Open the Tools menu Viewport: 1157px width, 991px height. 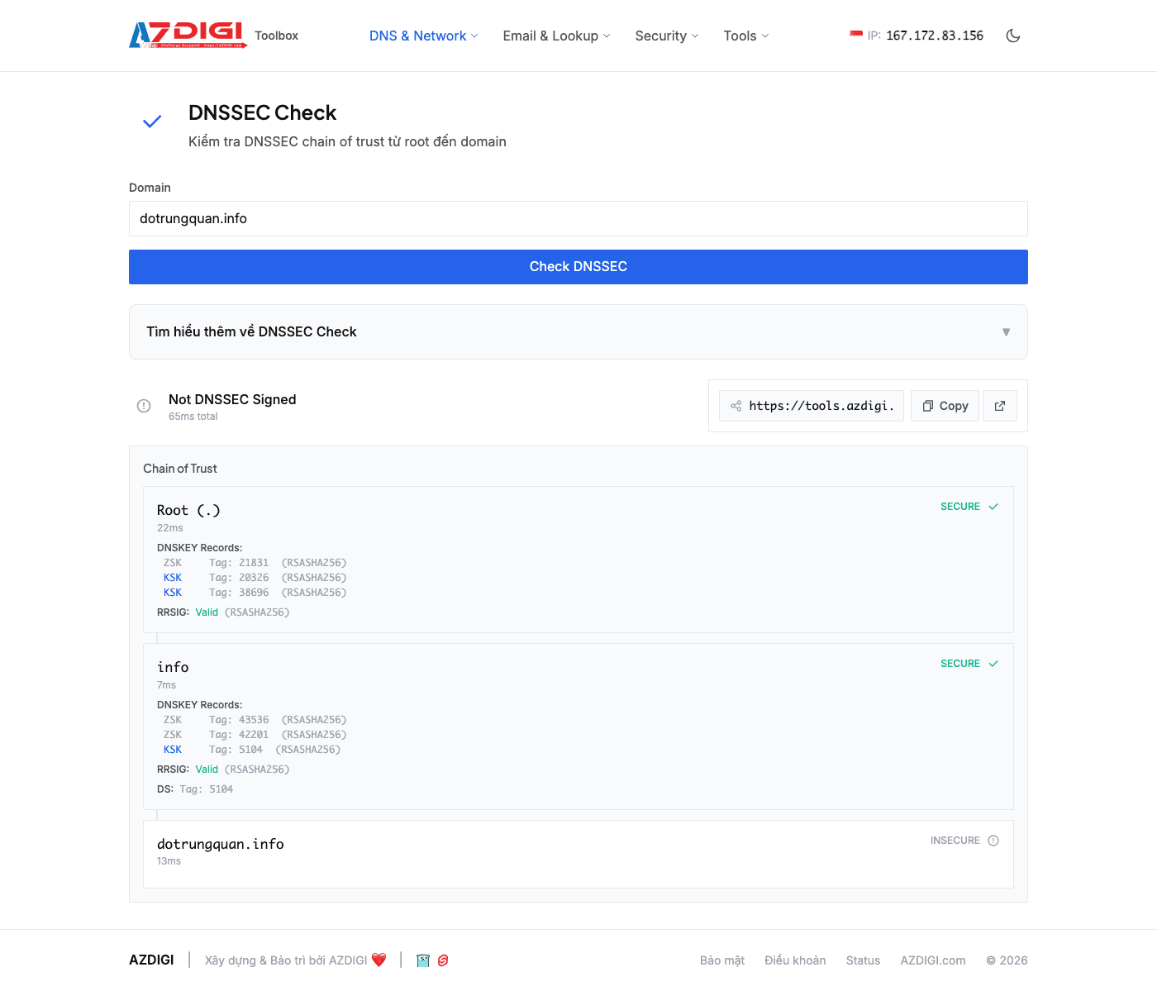point(745,36)
